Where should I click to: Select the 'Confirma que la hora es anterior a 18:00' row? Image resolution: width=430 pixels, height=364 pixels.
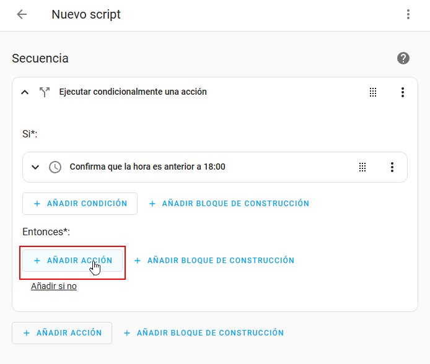147,167
